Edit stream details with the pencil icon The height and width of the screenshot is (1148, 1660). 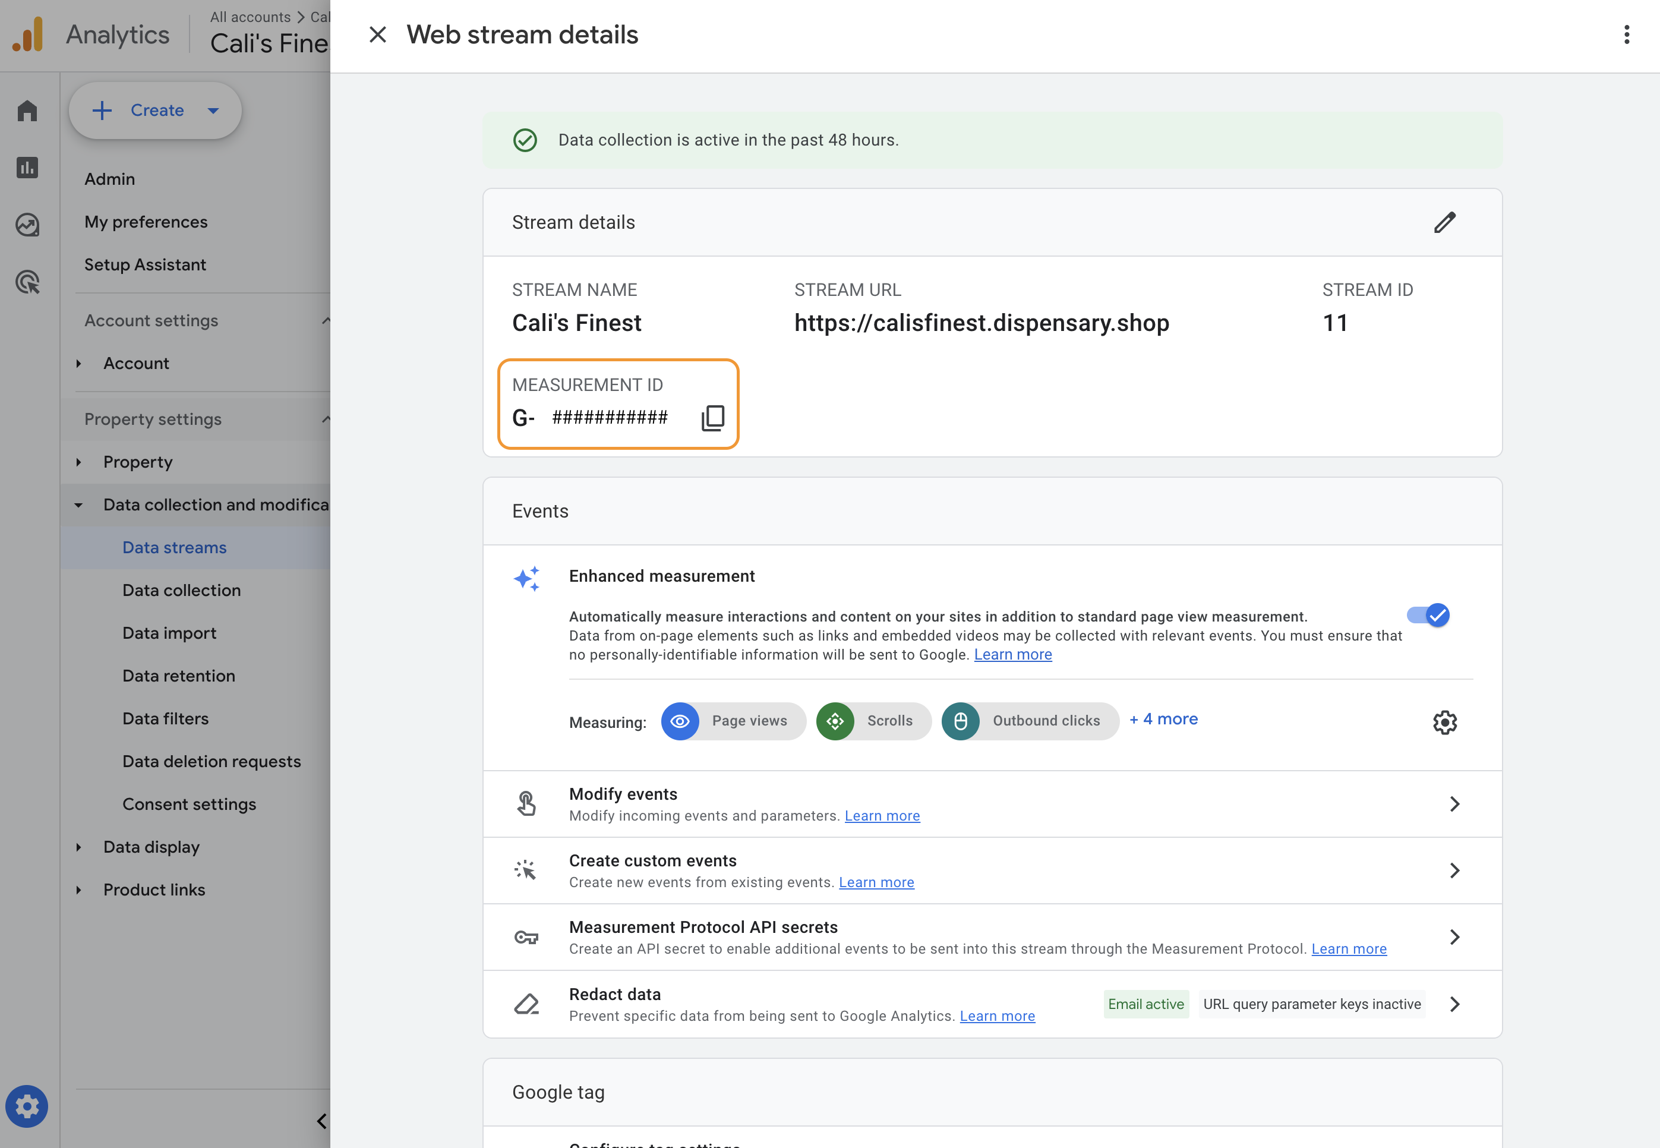(x=1444, y=222)
